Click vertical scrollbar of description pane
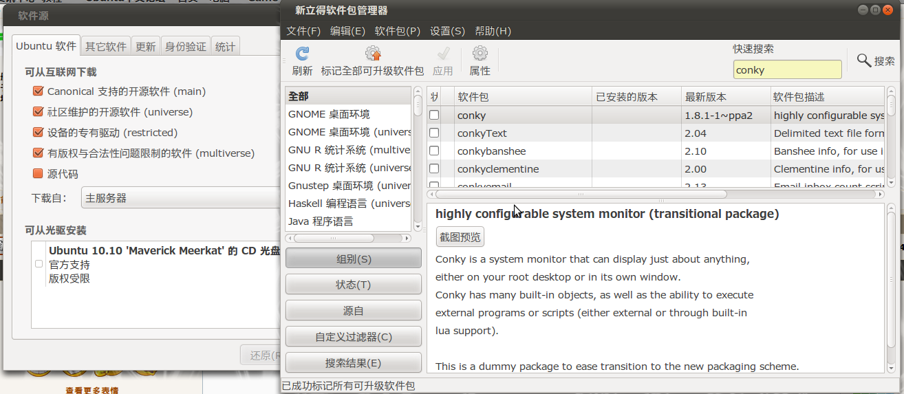The image size is (904, 394). pos(892,289)
